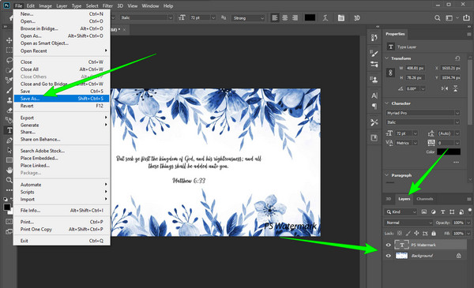This screenshot has width=474, height=288.
Task: Open the Opacity slider dropdown arrow
Action: (x=468, y=223)
